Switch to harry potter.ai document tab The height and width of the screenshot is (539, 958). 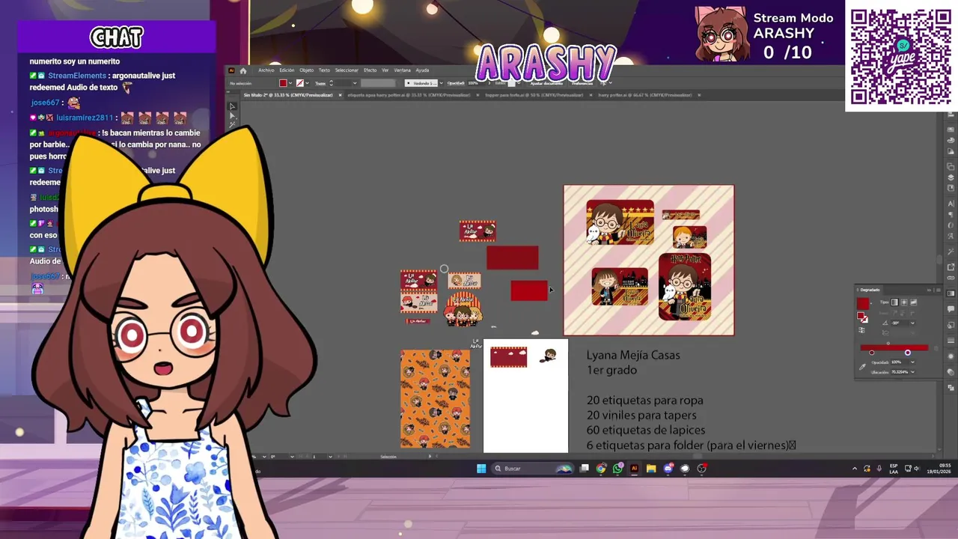[x=645, y=95]
